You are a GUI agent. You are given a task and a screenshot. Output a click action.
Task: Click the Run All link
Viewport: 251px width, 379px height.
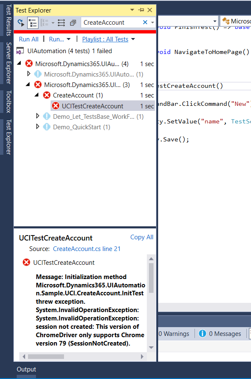click(28, 39)
